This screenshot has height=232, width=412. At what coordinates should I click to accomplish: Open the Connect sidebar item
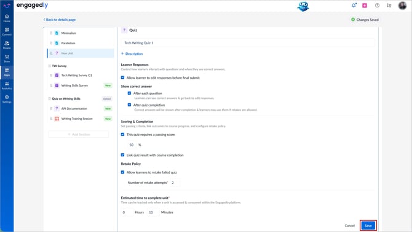coord(7,31)
